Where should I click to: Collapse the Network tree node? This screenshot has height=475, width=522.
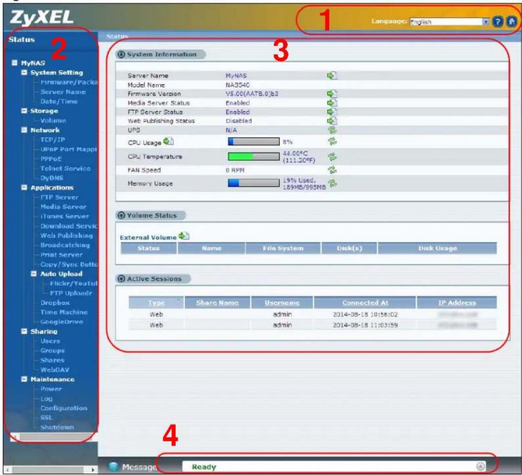pos(24,130)
